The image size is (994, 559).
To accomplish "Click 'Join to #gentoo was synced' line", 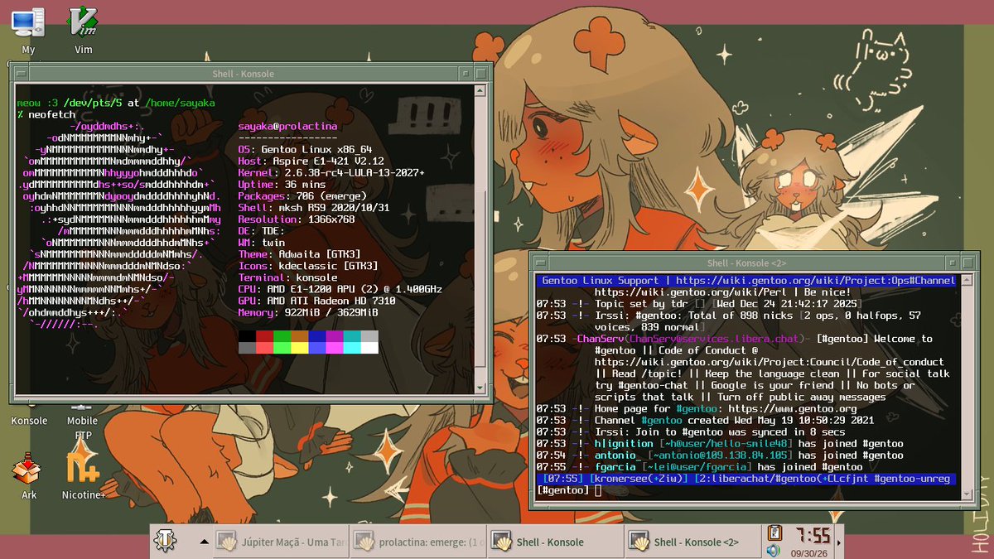I will [x=691, y=432].
